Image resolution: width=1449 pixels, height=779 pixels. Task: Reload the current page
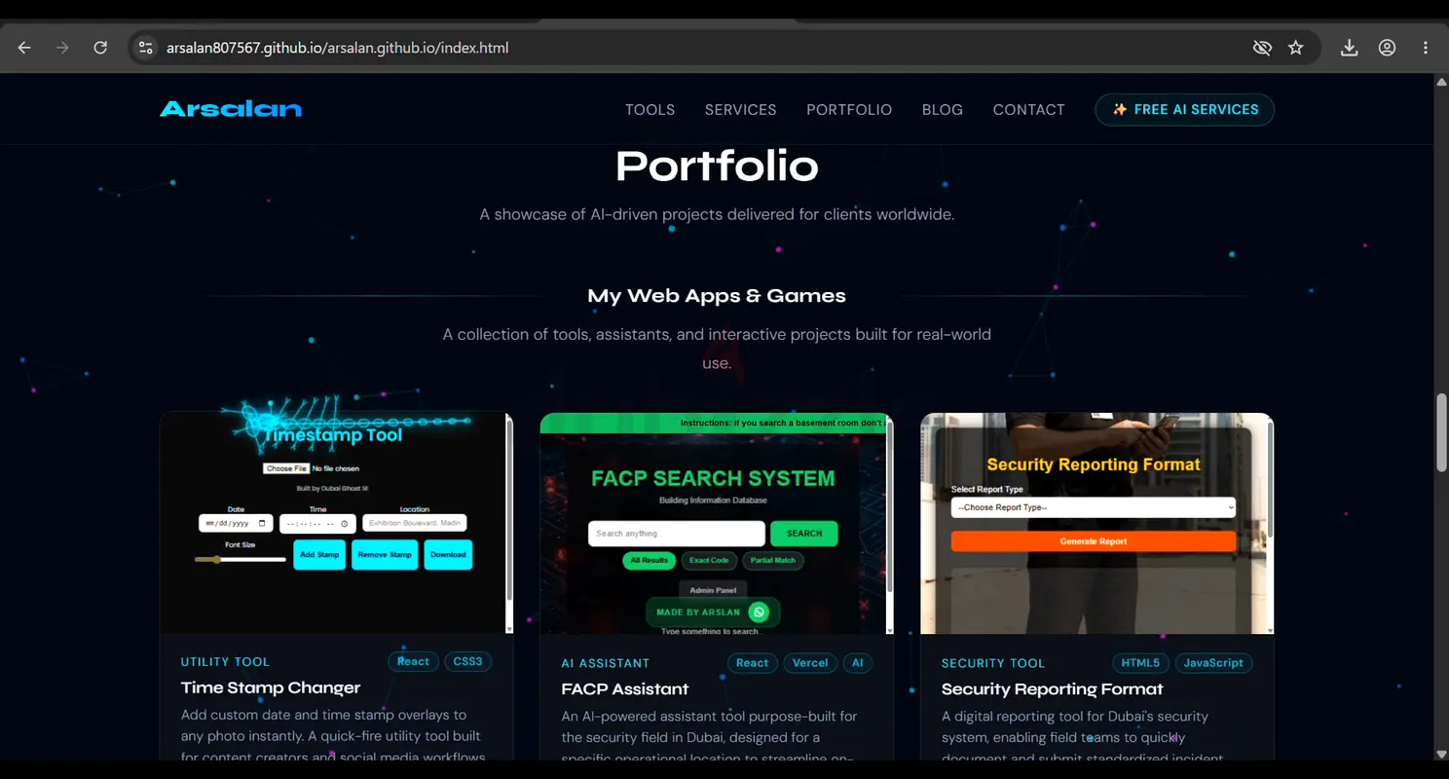tap(100, 48)
